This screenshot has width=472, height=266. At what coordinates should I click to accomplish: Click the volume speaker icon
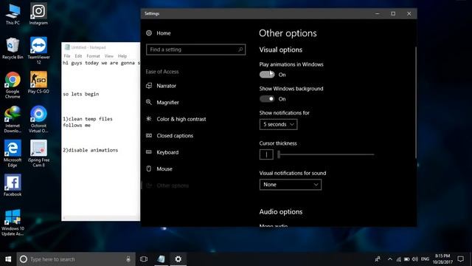[x=415, y=259]
